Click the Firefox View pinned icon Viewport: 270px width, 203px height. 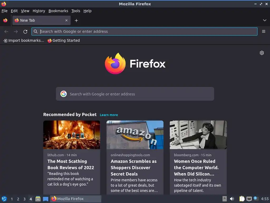tap(5, 20)
